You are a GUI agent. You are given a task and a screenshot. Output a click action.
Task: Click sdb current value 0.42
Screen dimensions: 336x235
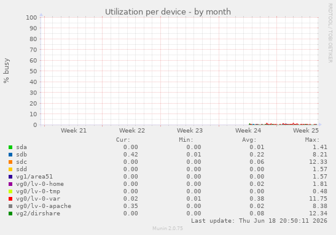click(130, 155)
